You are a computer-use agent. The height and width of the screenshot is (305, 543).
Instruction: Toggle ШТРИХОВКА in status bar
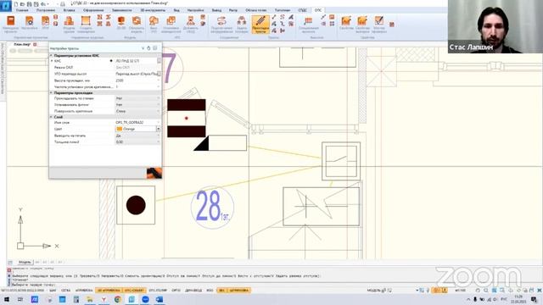tap(239, 290)
